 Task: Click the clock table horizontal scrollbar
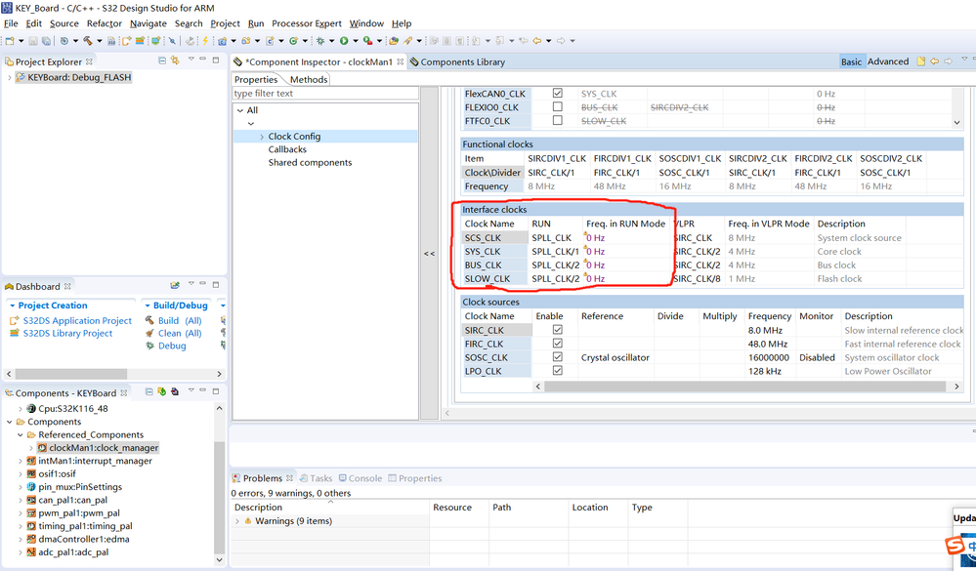click(x=745, y=387)
